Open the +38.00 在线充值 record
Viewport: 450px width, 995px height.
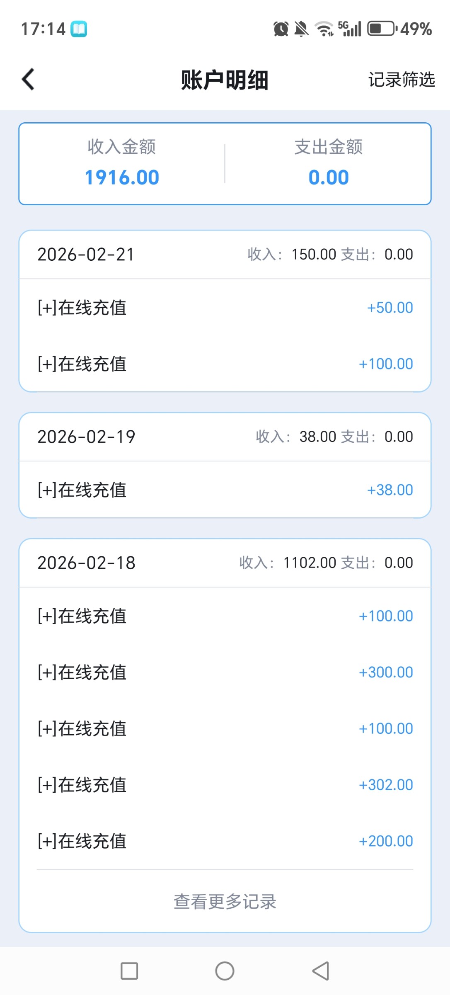(225, 490)
